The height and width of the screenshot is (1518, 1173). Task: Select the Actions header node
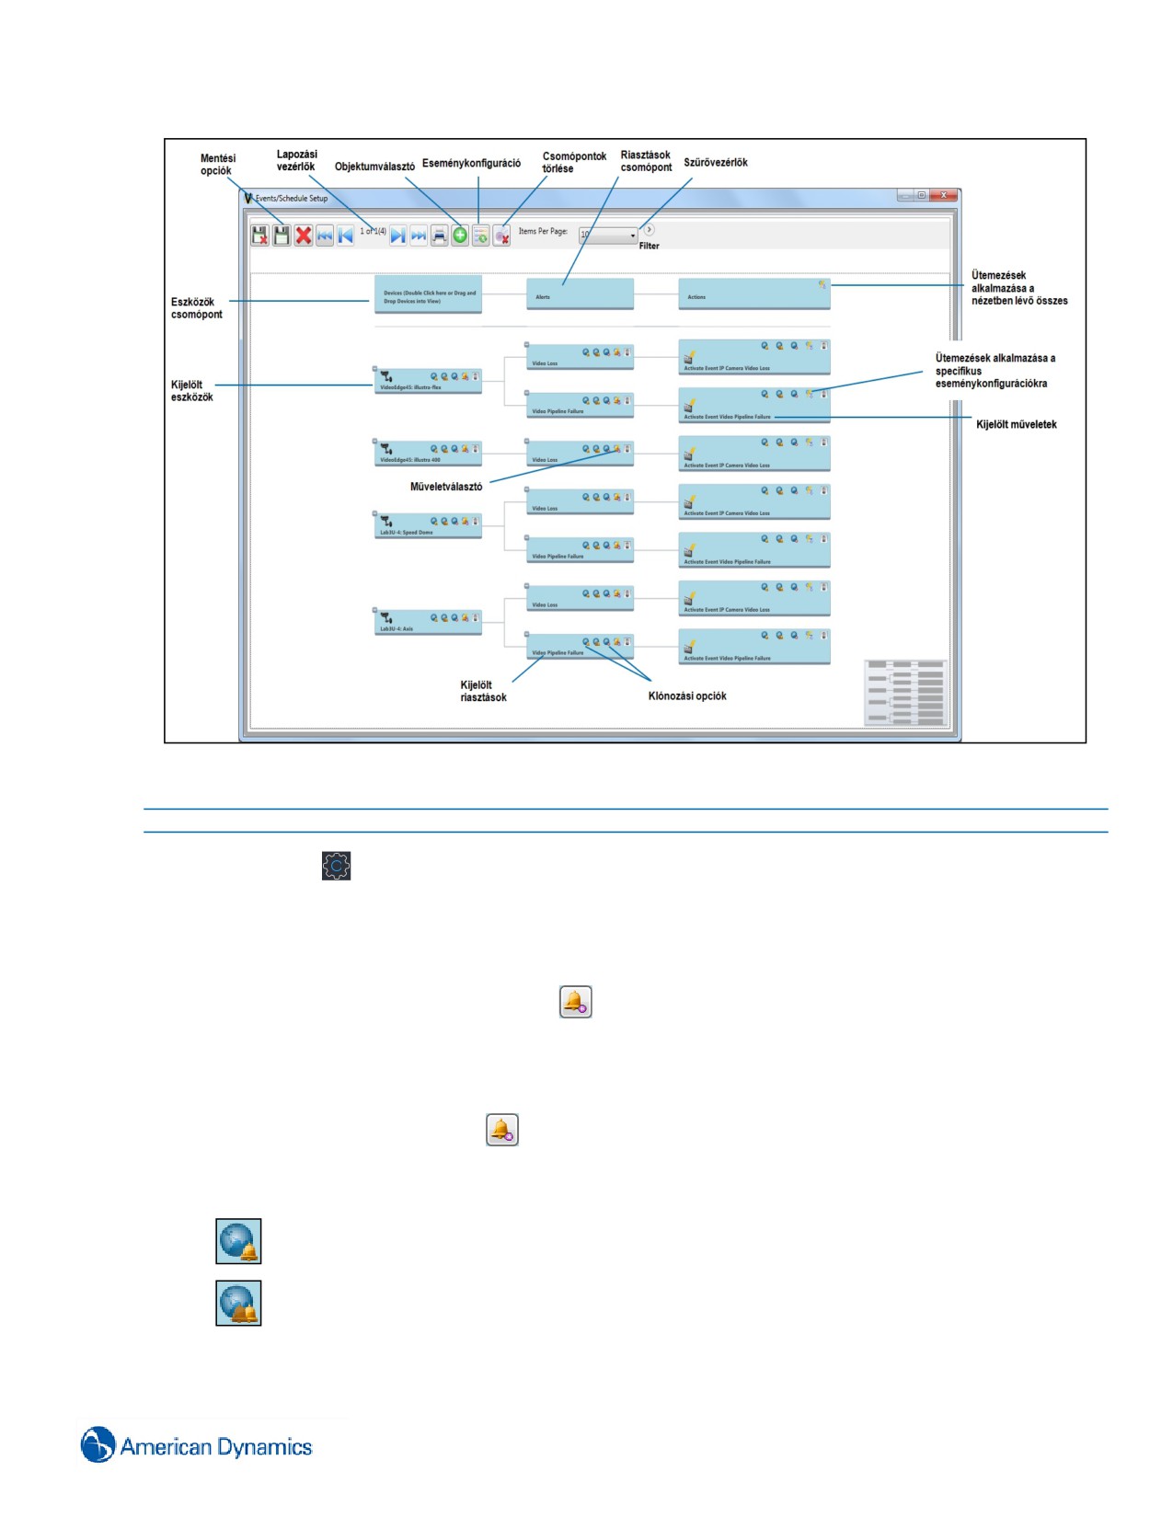pyautogui.click(x=754, y=293)
